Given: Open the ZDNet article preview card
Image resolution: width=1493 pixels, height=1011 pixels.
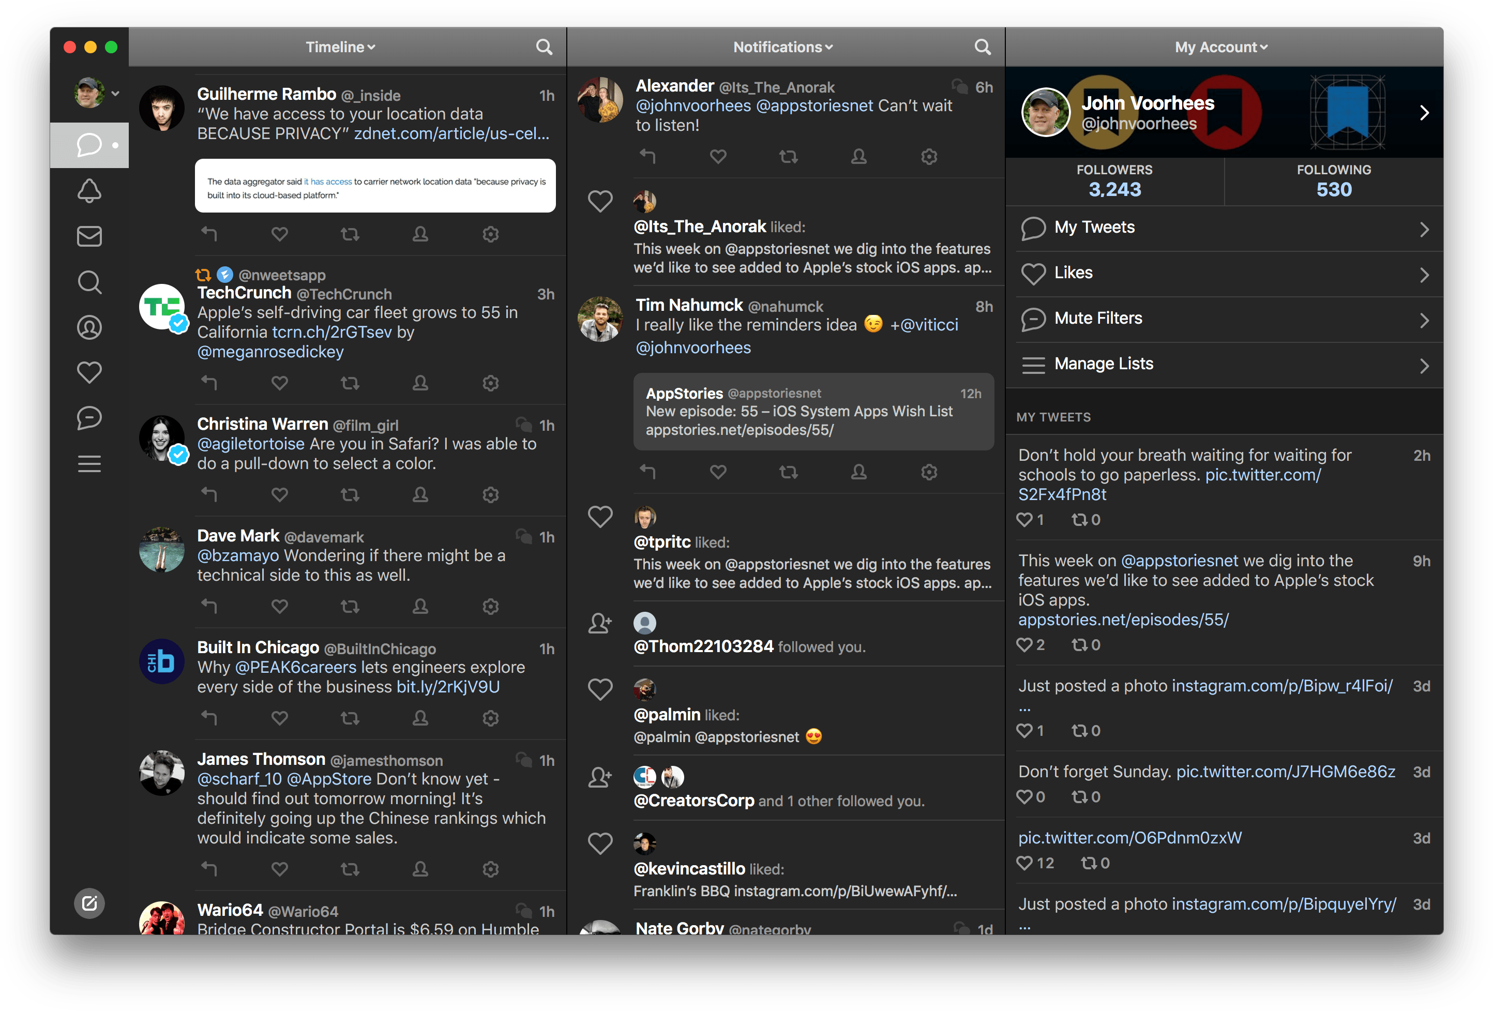Looking at the screenshot, I should 375,186.
